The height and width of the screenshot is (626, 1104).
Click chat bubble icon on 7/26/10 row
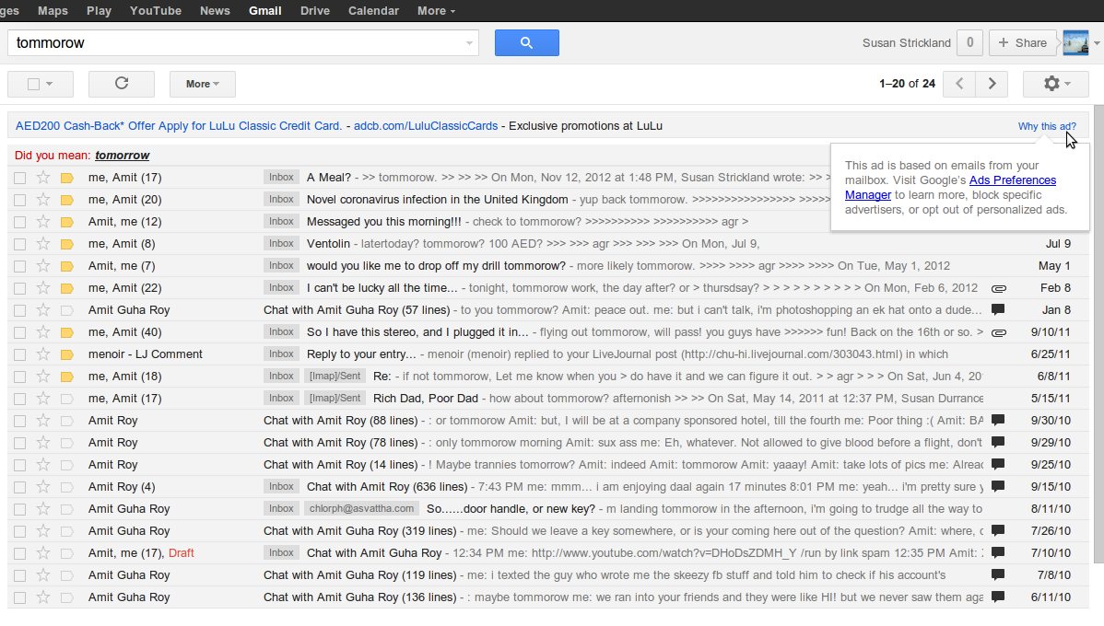pos(998,530)
